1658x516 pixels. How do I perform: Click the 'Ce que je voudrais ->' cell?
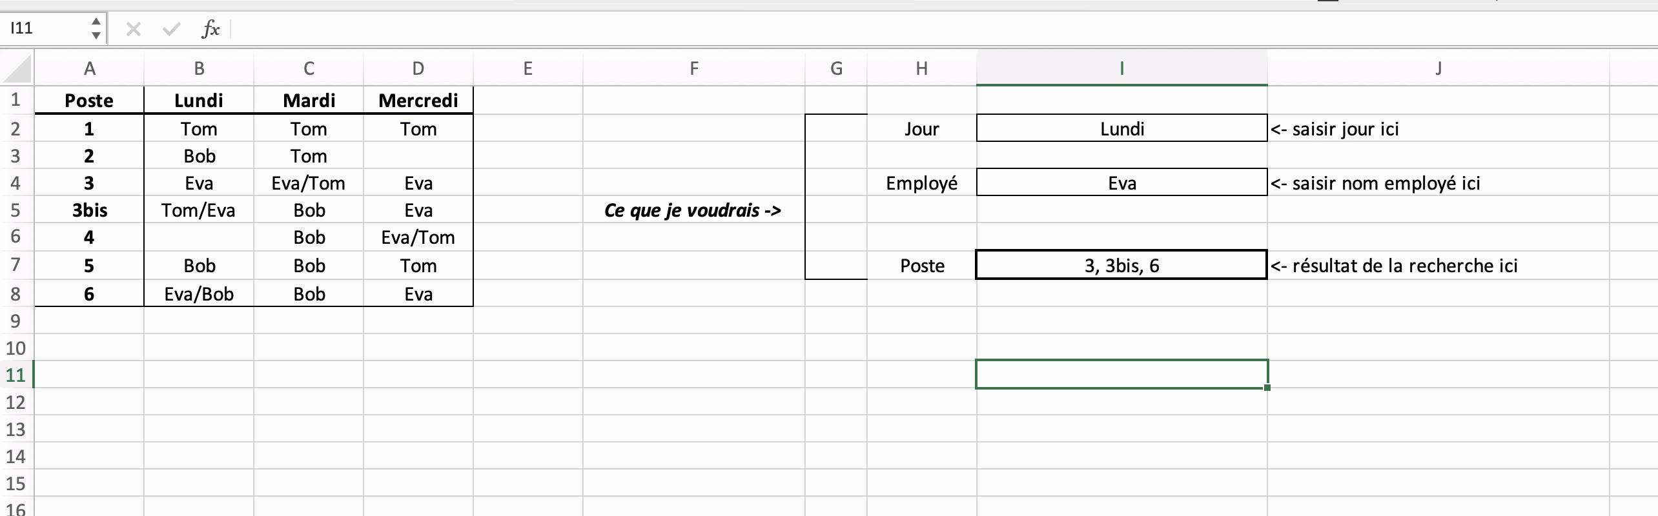[x=693, y=210]
